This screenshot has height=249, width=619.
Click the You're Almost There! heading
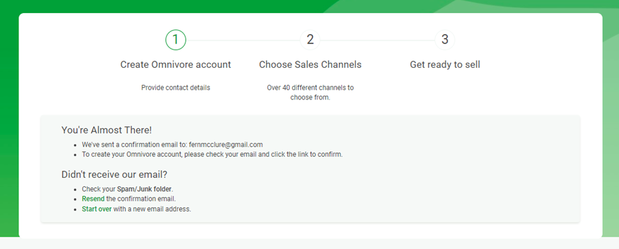point(107,130)
